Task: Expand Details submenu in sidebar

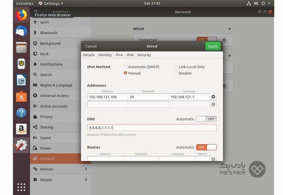Action: pyautogui.click(x=60, y=180)
